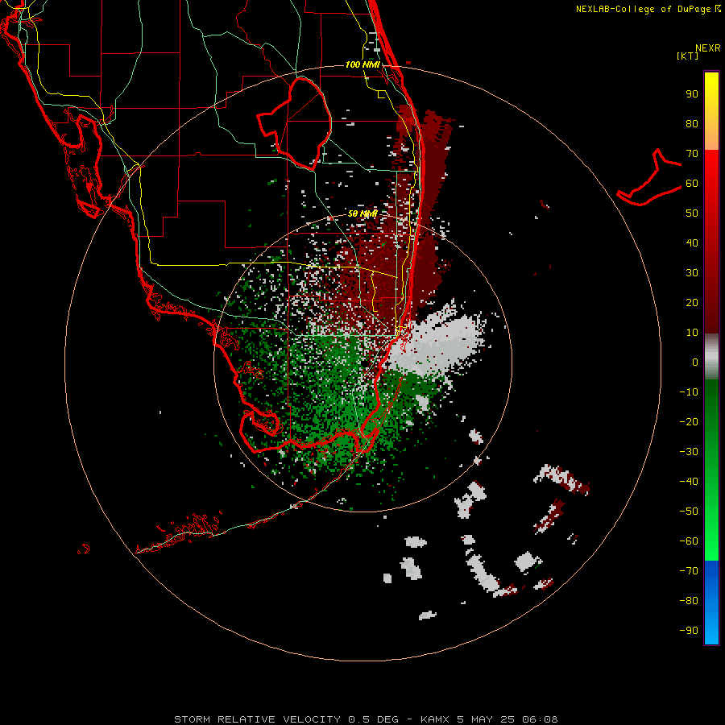Click the 30 value on velocity scale
The image size is (725, 725).
click(692, 273)
